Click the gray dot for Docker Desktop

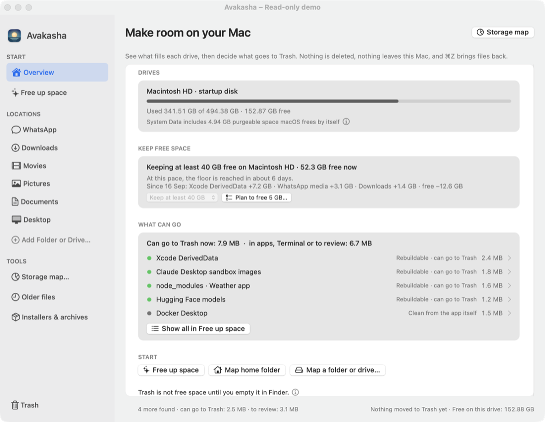(x=149, y=313)
